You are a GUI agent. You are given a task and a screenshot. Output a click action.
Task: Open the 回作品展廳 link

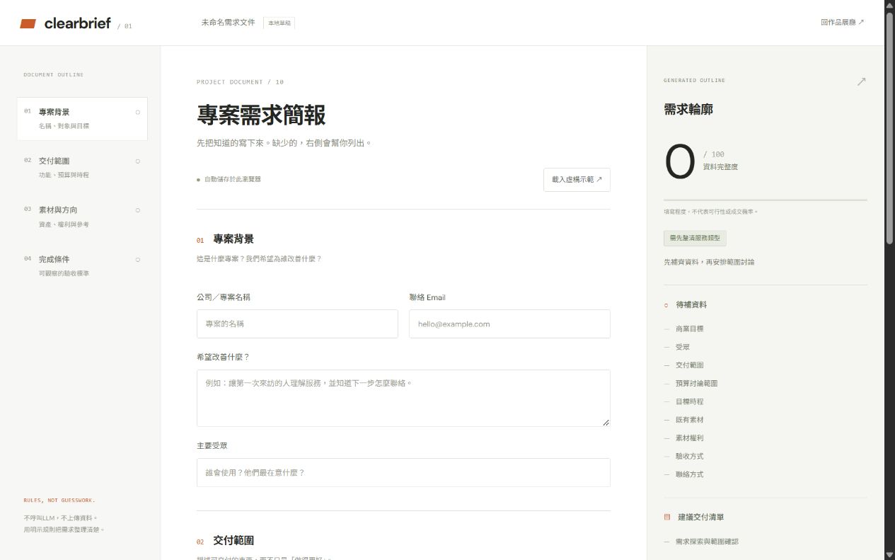click(842, 23)
